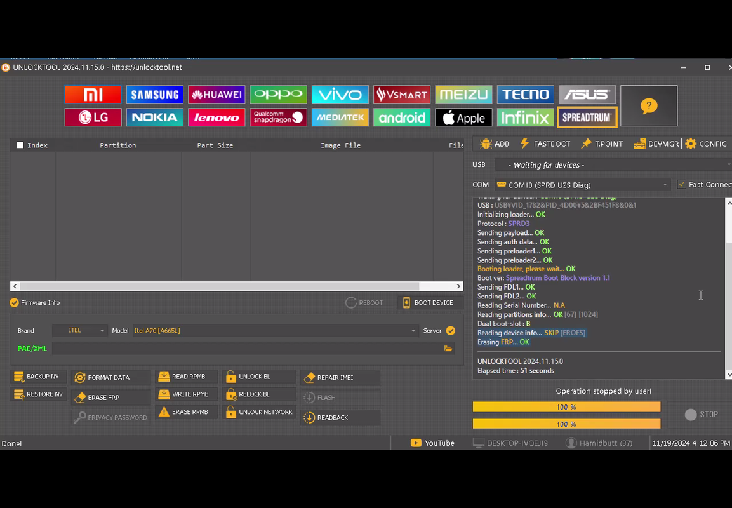Open the CONFIG tab
The image size is (732, 508).
(x=707, y=144)
